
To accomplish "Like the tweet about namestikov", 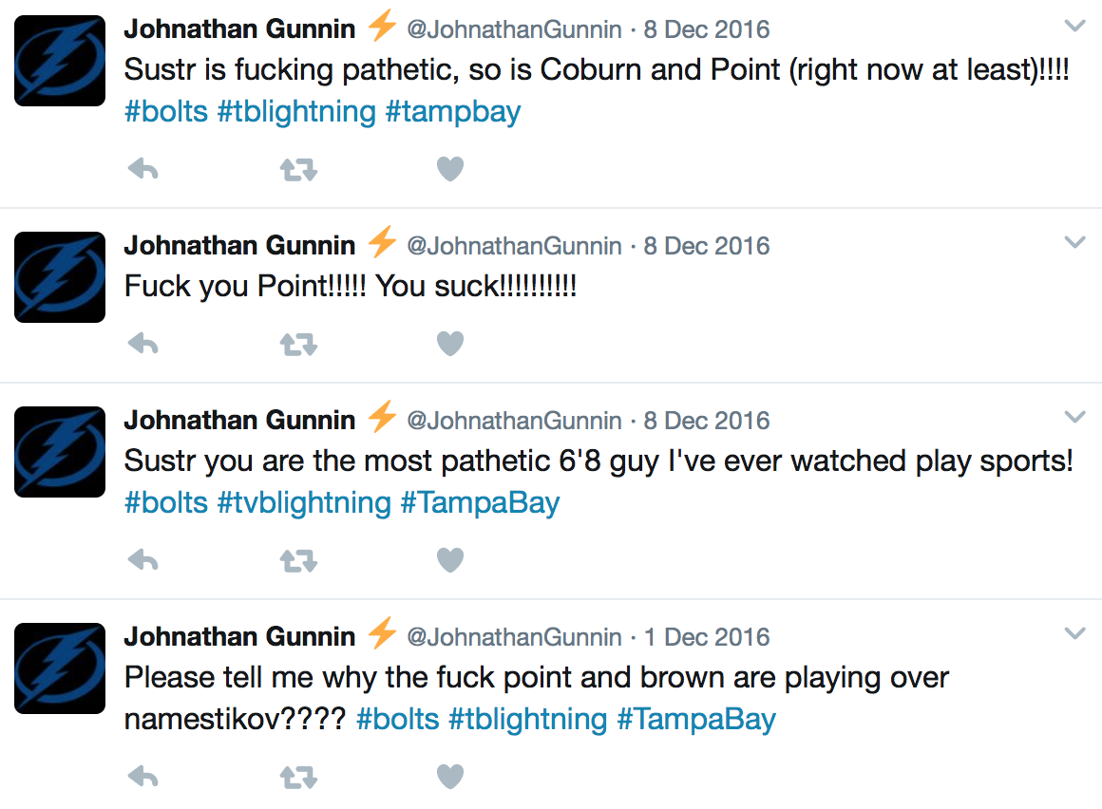I will 450,777.
